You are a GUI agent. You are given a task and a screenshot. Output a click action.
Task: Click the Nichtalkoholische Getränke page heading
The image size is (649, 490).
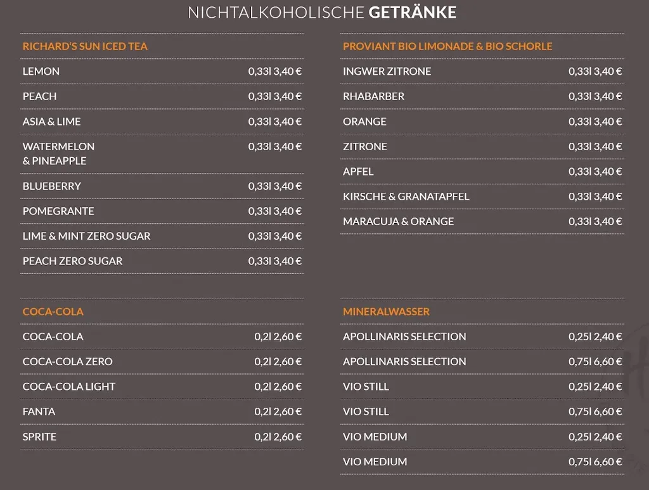coord(322,13)
